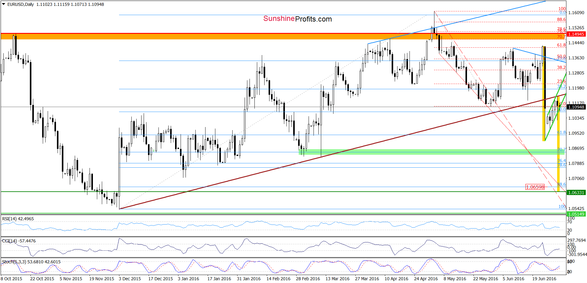Click the boxed 1.06598 red price label
587x283 pixels.
point(535,187)
